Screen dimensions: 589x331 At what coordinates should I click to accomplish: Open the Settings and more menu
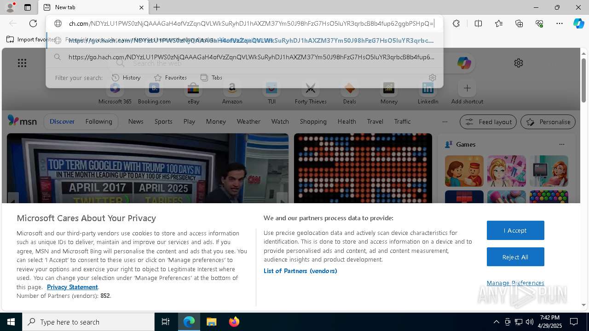[x=560, y=23]
